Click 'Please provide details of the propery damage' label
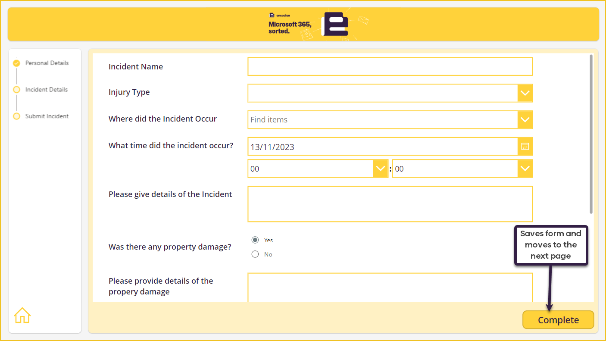Image resolution: width=606 pixels, height=341 pixels. click(x=161, y=286)
